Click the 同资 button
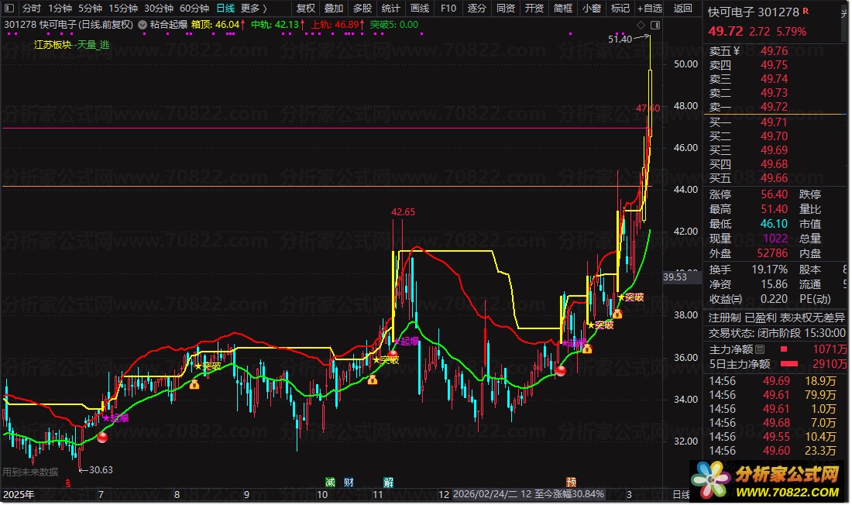Image resolution: width=852 pixels, height=505 pixels. click(x=505, y=9)
